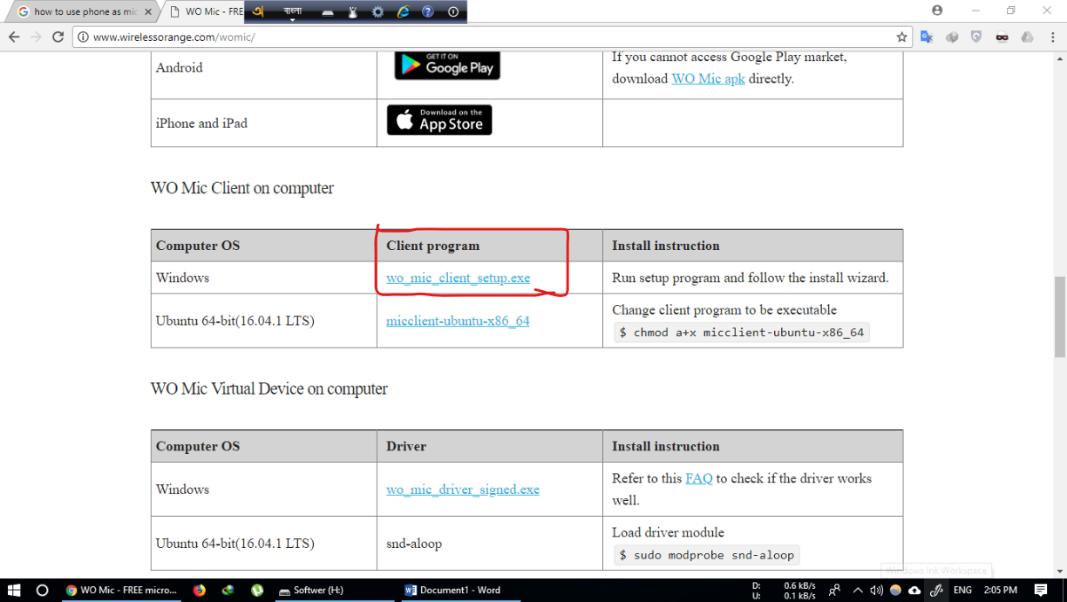Click the Avro toolbar power icon
Image resolution: width=1067 pixels, height=602 pixels.
pos(453,12)
